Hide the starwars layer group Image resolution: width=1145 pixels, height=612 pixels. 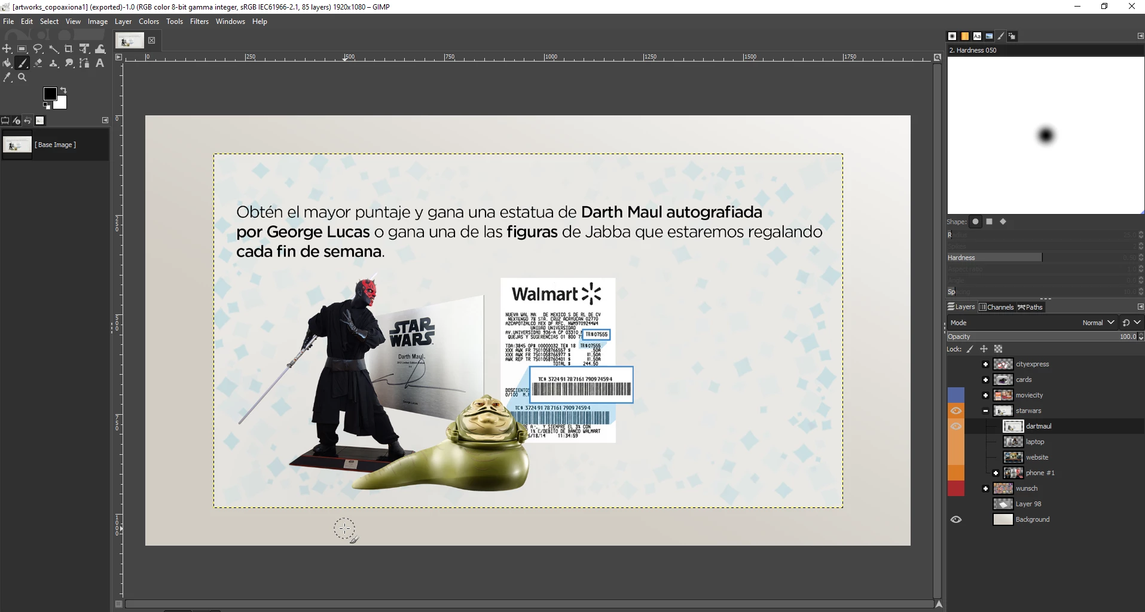click(x=956, y=411)
